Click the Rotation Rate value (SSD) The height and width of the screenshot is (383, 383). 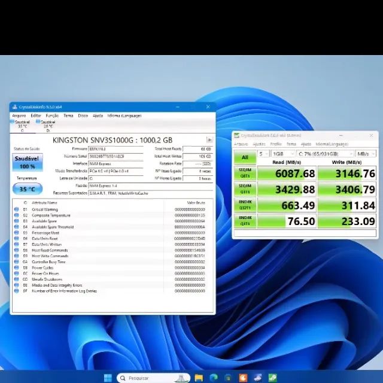coord(197,163)
